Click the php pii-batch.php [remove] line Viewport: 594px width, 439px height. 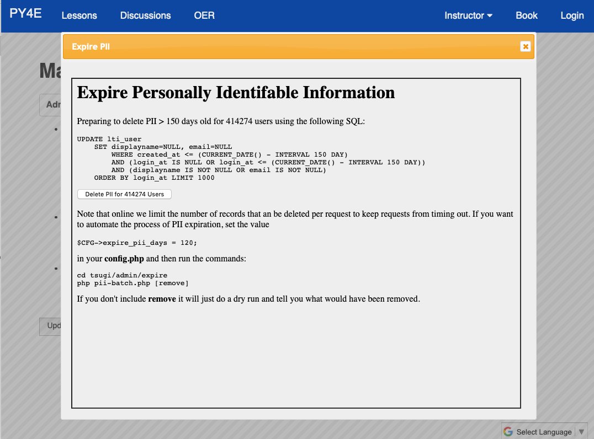(x=132, y=283)
